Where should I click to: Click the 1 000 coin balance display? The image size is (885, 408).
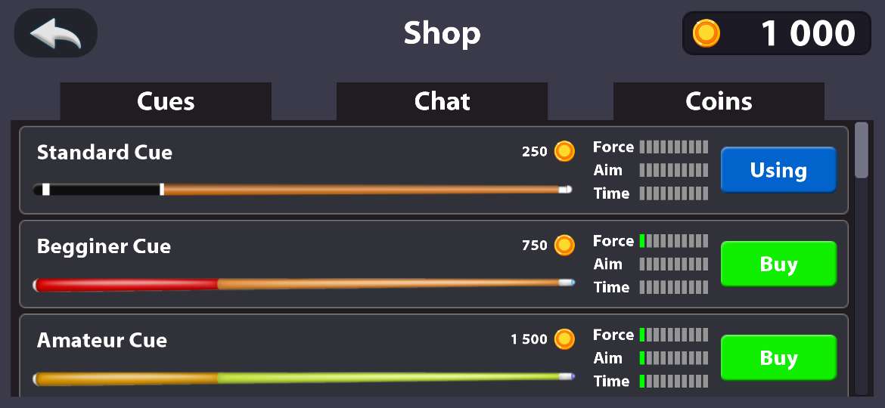coord(777,33)
